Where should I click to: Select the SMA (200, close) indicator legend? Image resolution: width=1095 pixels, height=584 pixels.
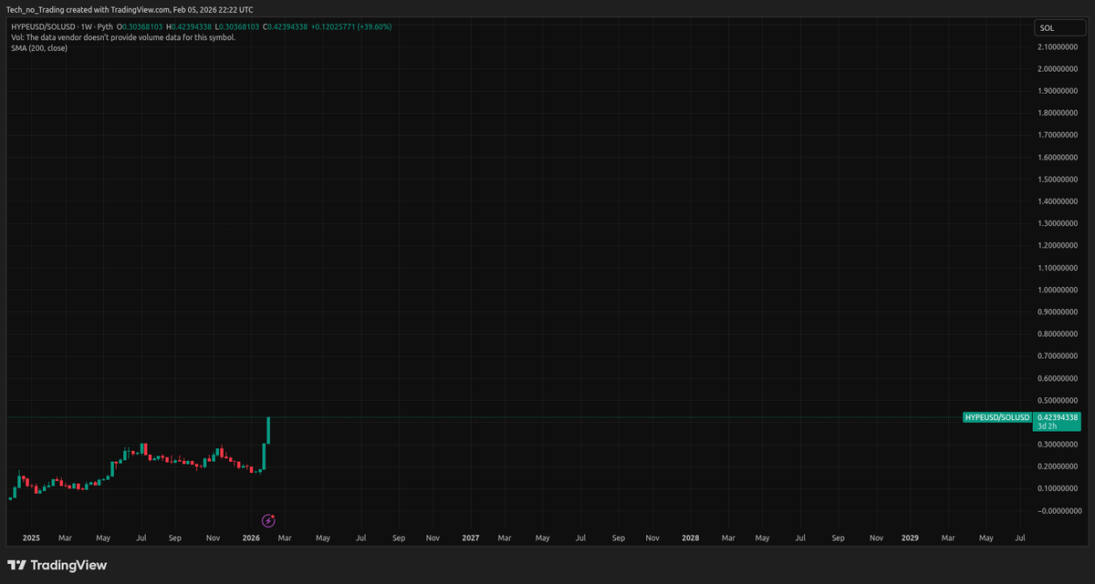point(39,47)
